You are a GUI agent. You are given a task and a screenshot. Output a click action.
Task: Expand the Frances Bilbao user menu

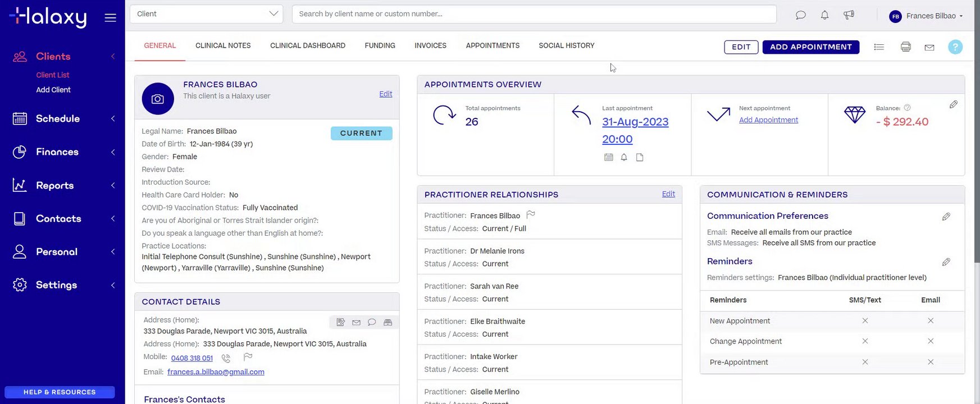pyautogui.click(x=926, y=16)
